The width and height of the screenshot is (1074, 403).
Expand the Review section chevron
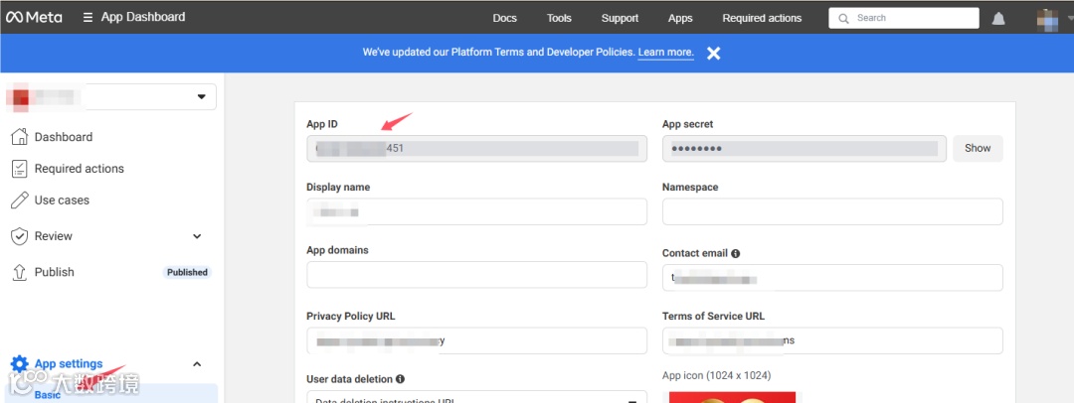pos(197,236)
